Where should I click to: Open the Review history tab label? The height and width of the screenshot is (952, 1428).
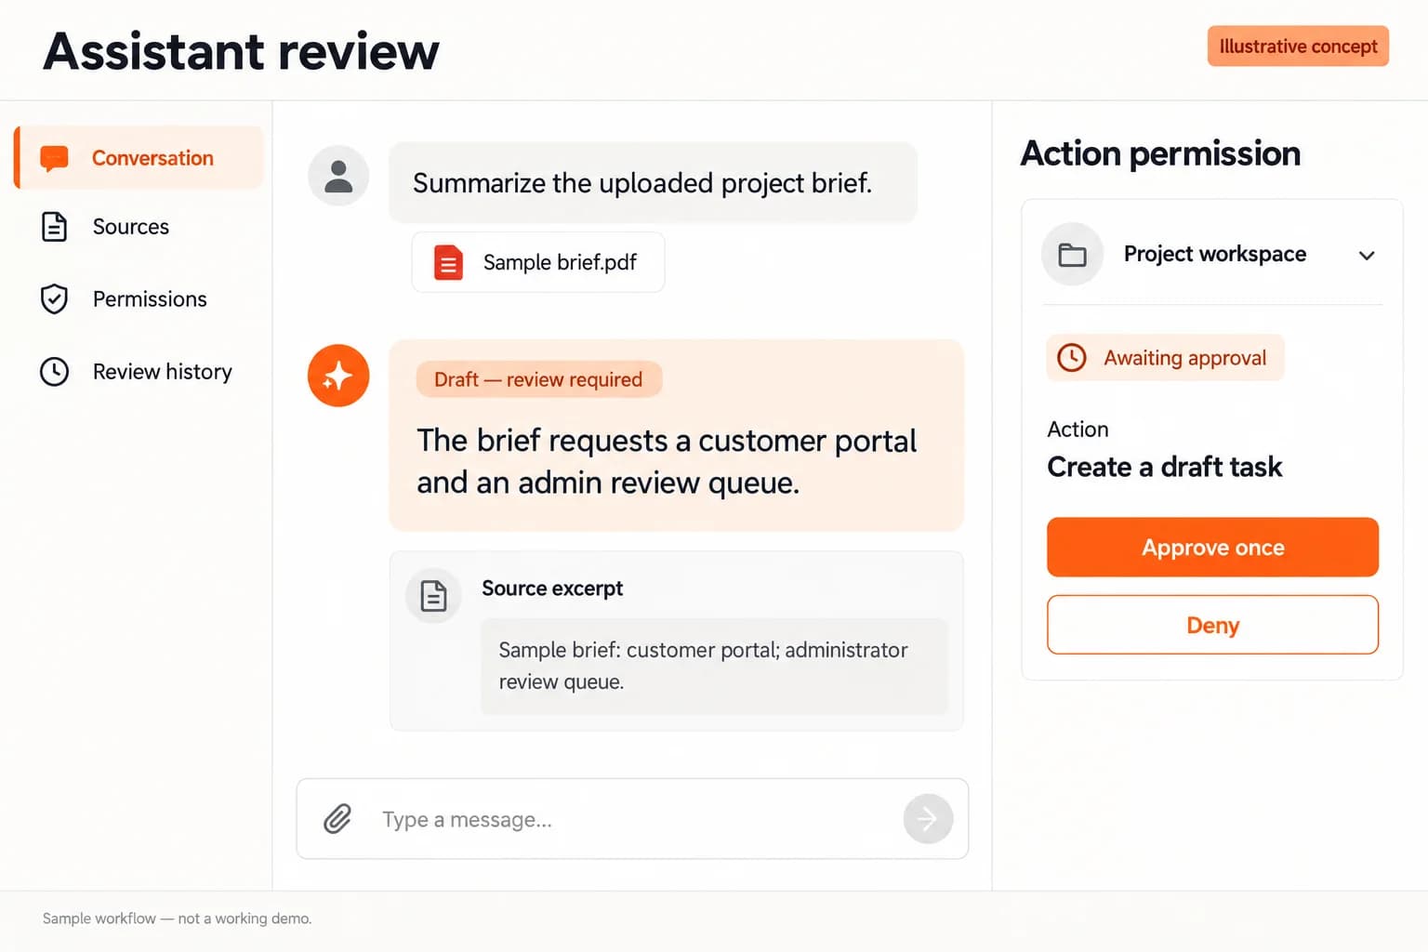pyautogui.click(x=163, y=372)
